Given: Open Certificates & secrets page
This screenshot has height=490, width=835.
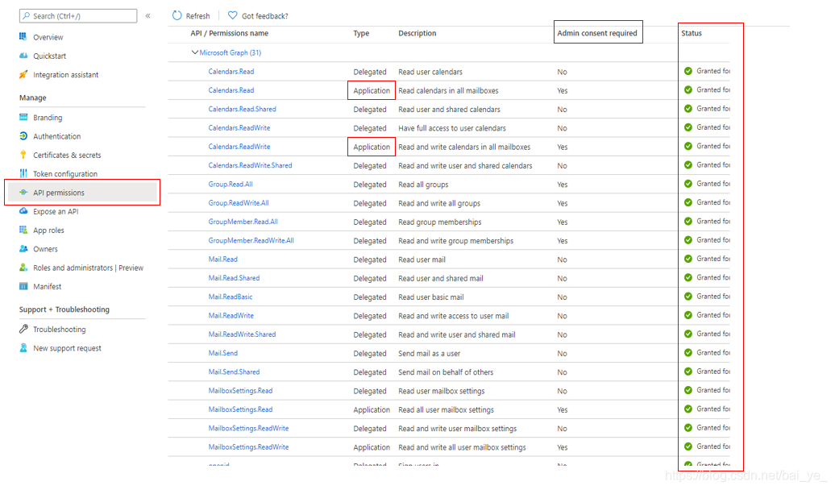Looking at the screenshot, I should 67,155.
